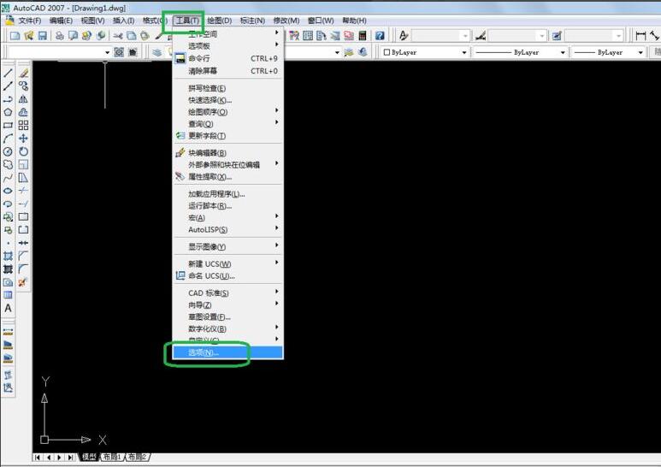Select the Erase modify tool
The width and height of the screenshot is (661, 467).
tap(24, 73)
